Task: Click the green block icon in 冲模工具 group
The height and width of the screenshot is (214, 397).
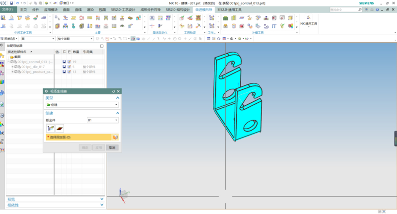Action: coord(225,18)
